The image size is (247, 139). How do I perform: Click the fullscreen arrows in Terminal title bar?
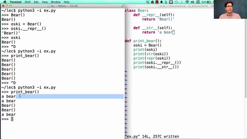(123, 6)
